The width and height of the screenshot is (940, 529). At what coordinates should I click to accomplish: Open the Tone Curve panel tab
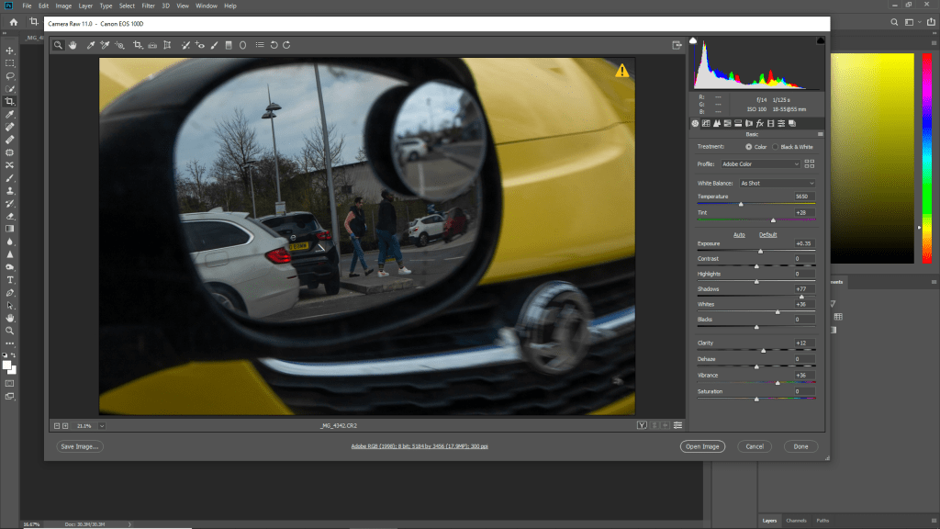[x=705, y=123]
